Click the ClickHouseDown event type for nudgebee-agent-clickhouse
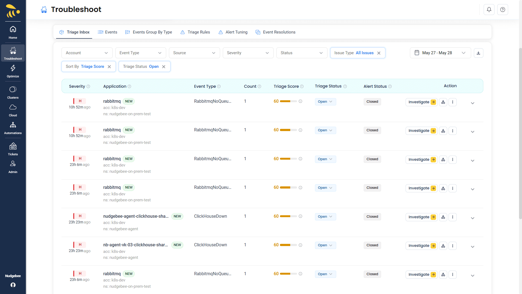The height and width of the screenshot is (294, 522). [x=210, y=216]
